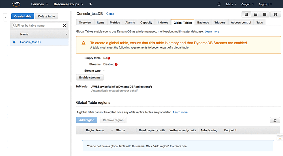Sort the table list by Name arrow
The image size is (283, 156).
67,34
